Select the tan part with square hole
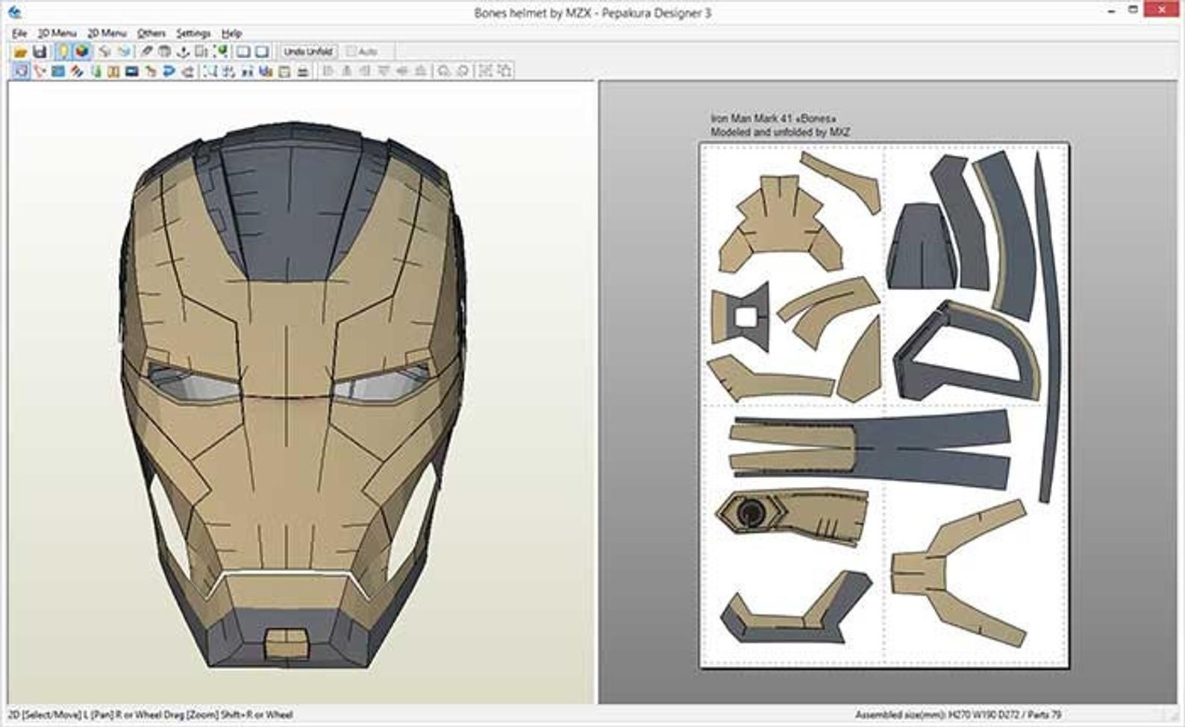 (x=740, y=317)
